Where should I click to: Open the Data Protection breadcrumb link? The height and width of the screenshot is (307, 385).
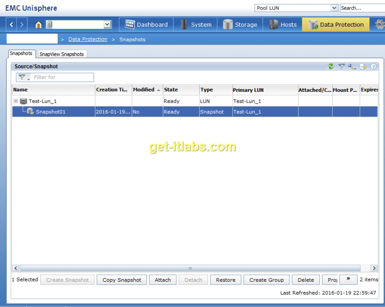point(88,39)
